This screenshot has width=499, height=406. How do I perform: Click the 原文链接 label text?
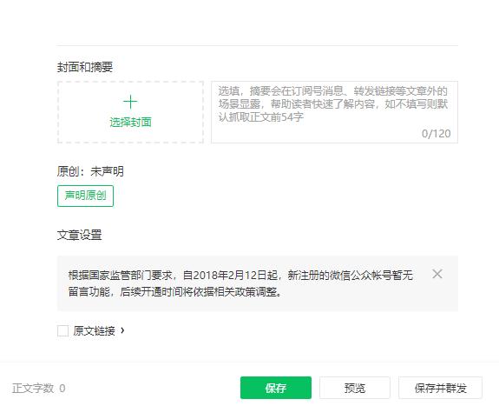95,330
